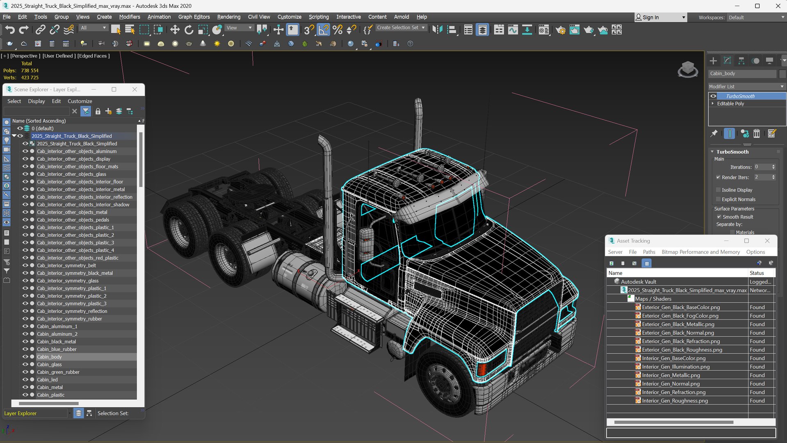Toggle the Angle Snap icon
This screenshot has height=443, width=787.
[x=324, y=30]
